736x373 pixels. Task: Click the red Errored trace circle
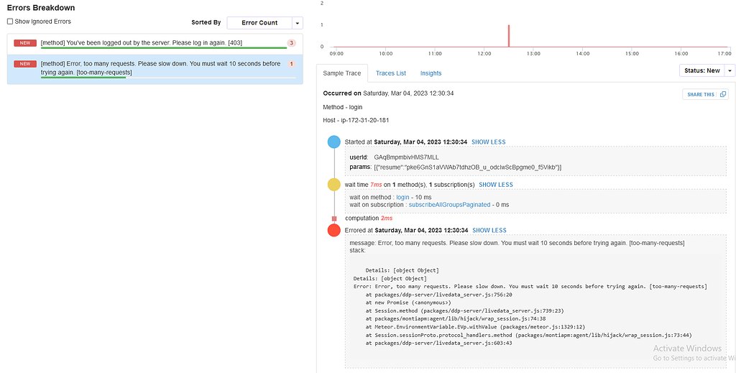click(x=333, y=231)
